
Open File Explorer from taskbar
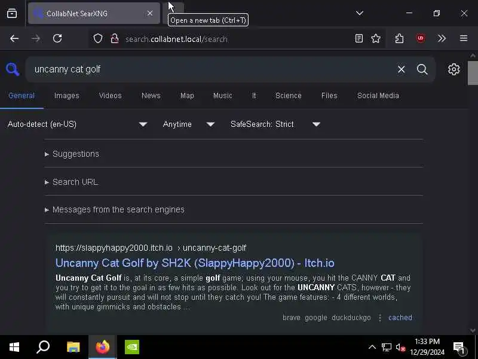pos(73,347)
